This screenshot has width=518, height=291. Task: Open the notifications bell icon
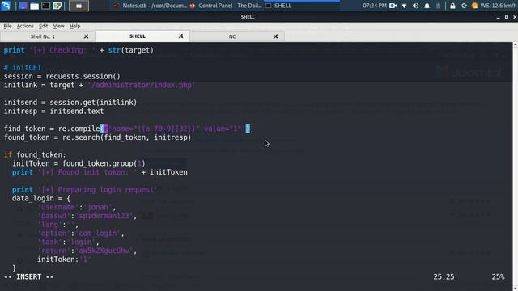(x=427, y=6)
